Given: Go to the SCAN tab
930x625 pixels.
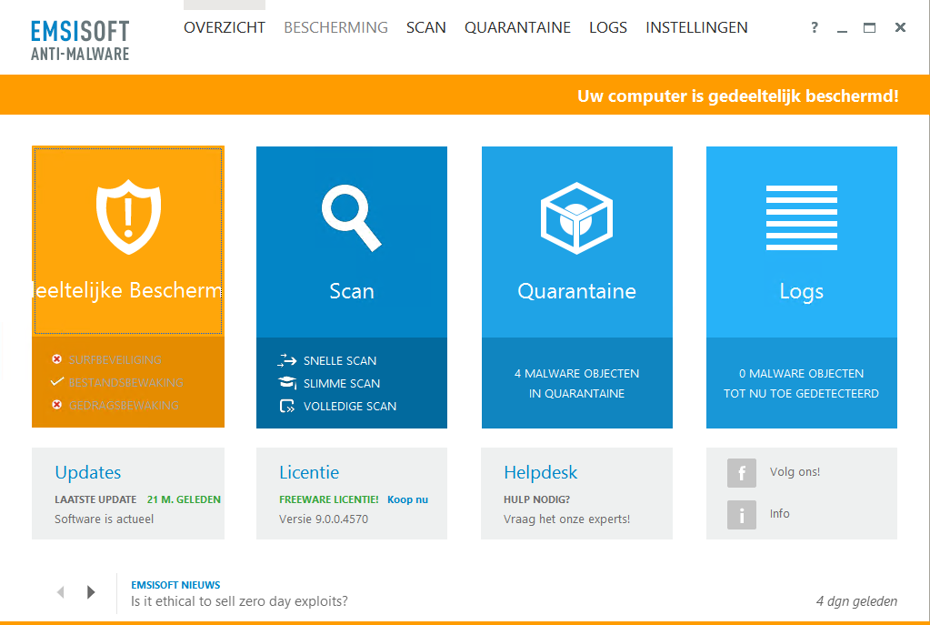Looking at the screenshot, I should click(425, 27).
